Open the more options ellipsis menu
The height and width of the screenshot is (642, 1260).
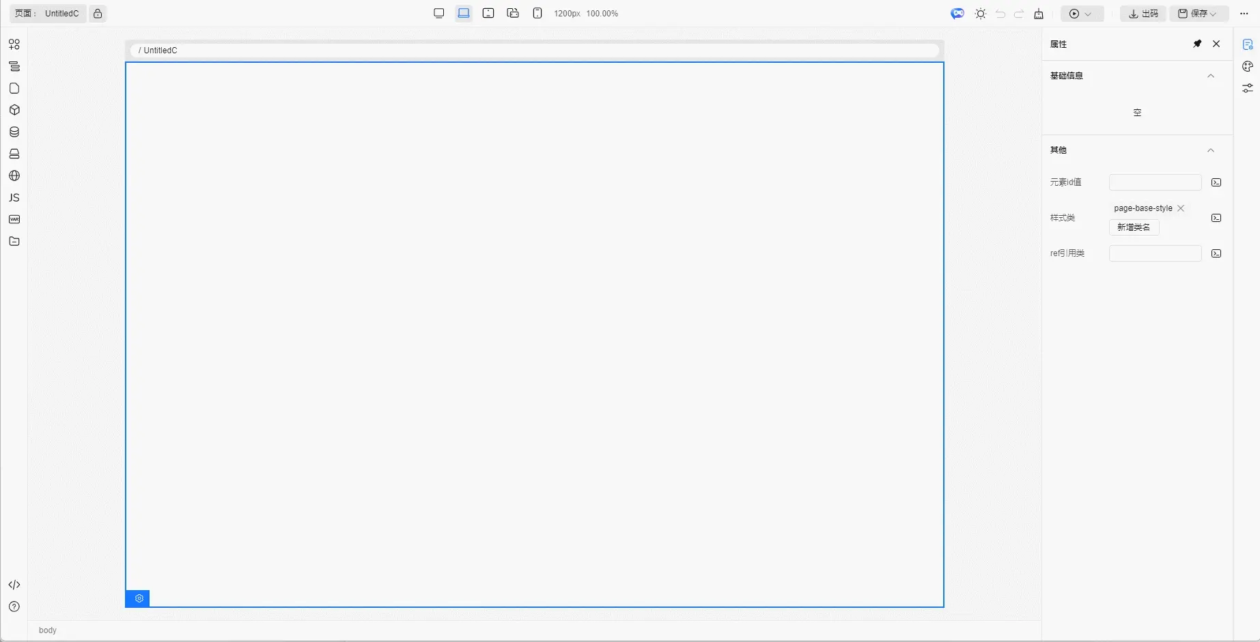coord(1244,14)
